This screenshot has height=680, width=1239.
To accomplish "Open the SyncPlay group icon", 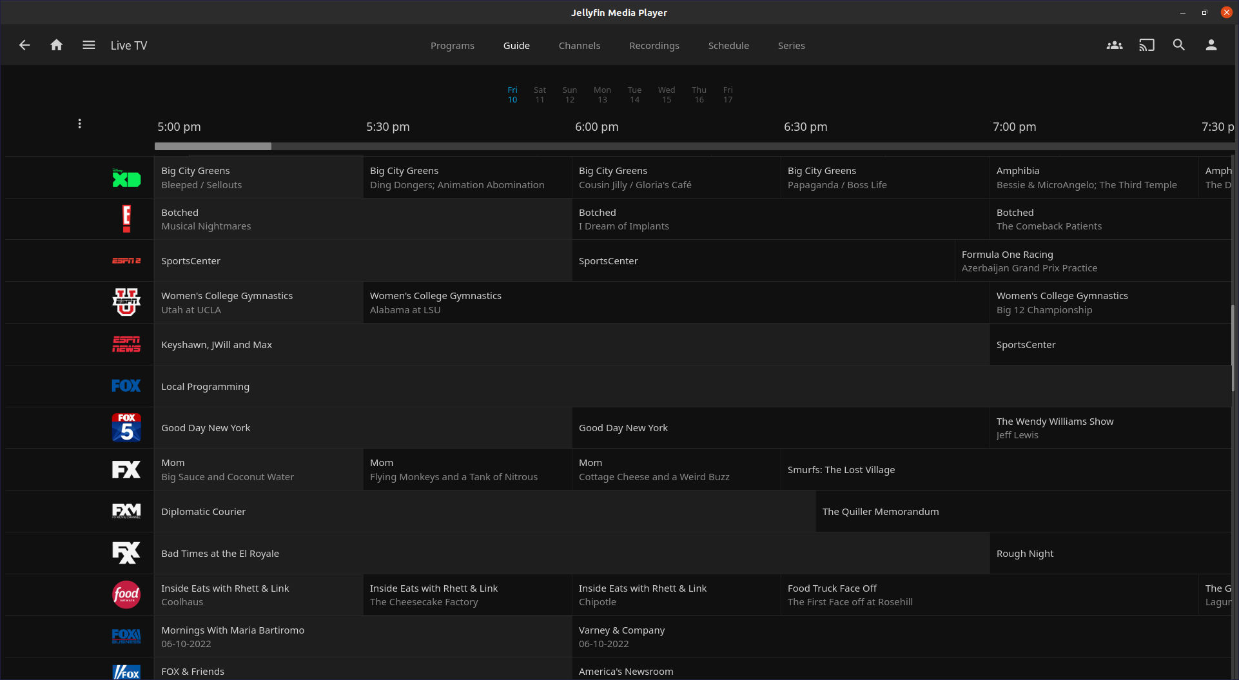I will pyautogui.click(x=1115, y=45).
